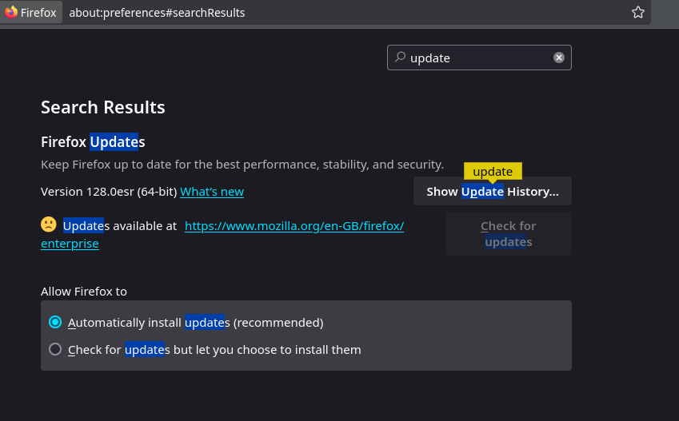This screenshot has width=679, height=421.
Task: Click the magnifier icon in the settings search box
Action: (x=400, y=57)
